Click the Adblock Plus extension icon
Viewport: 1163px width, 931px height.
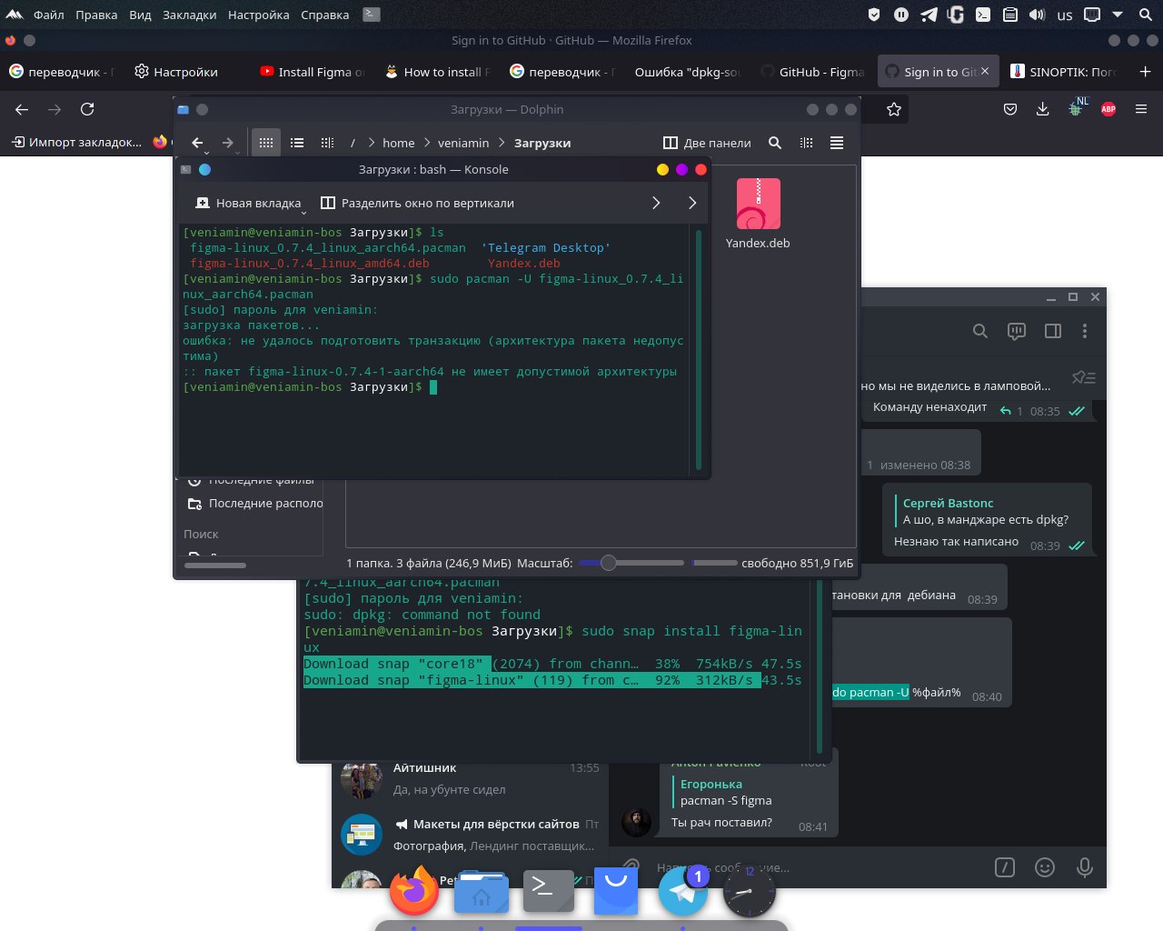click(x=1108, y=109)
